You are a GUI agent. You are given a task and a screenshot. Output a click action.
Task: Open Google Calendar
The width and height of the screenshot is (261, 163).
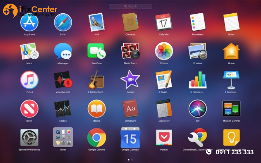[130, 138]
